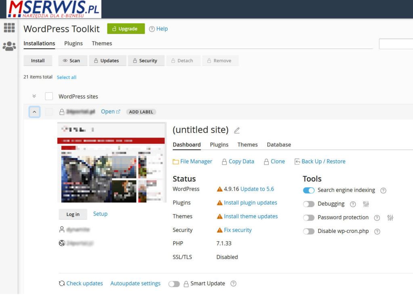The image size is (413, 295).
Task: Open help for Password protection
Action: 377,218
